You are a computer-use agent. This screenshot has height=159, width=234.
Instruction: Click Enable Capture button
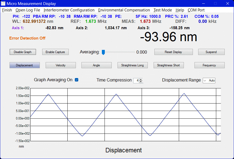55,52
